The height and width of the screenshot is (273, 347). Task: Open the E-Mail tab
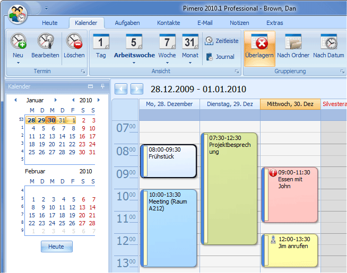click(x=205, y=23)
